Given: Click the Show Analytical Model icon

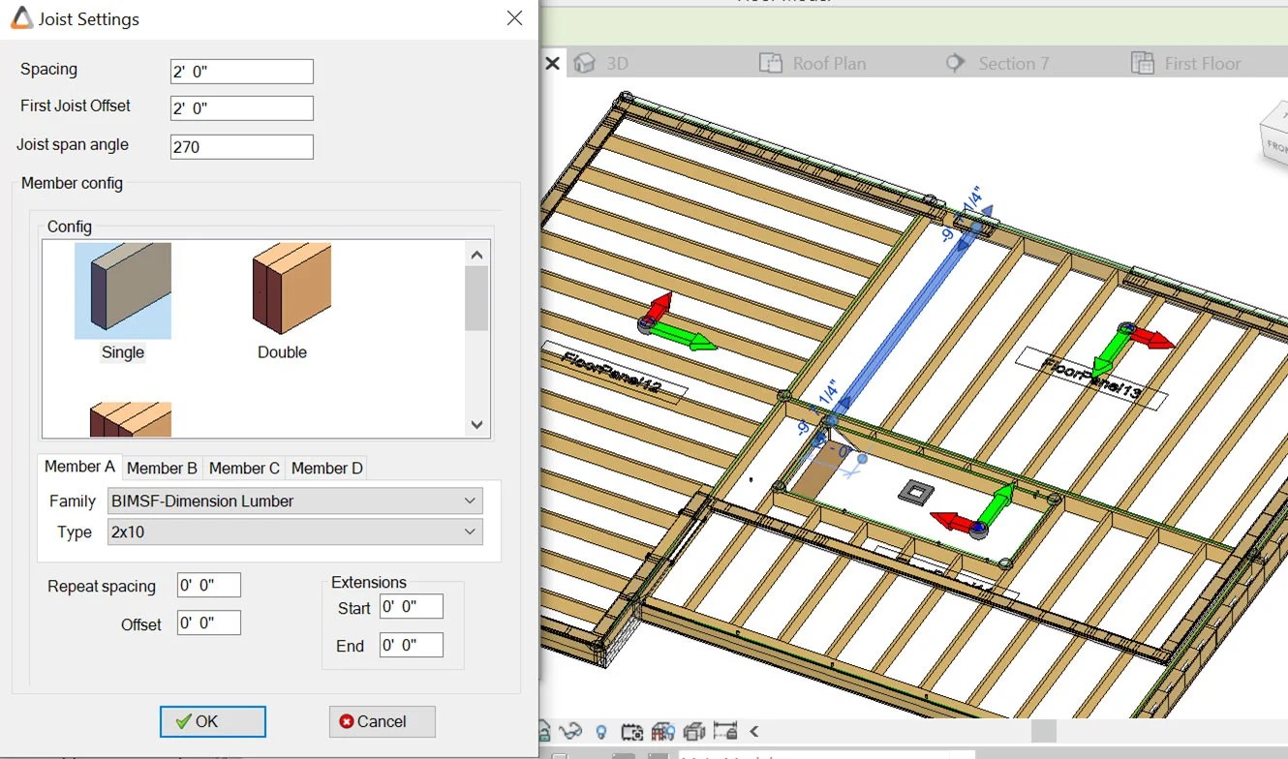Looking at the screenshot, I should (x=663, y=731).
